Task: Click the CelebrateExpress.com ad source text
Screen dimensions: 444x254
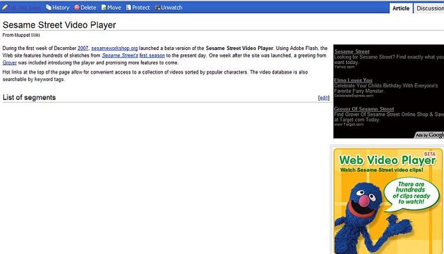Action: (x=354, y=96)
